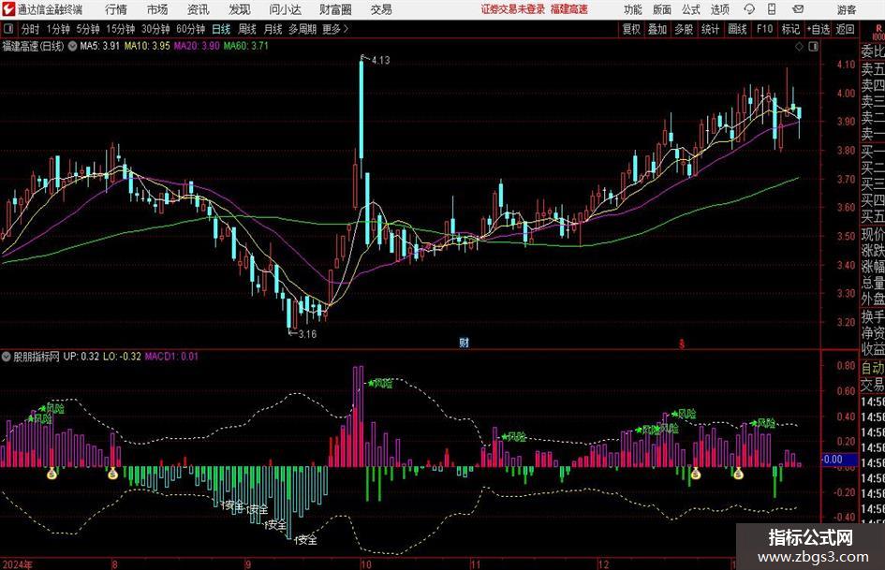
Task: Open the 交易 menu
Action: pos(381,9)
